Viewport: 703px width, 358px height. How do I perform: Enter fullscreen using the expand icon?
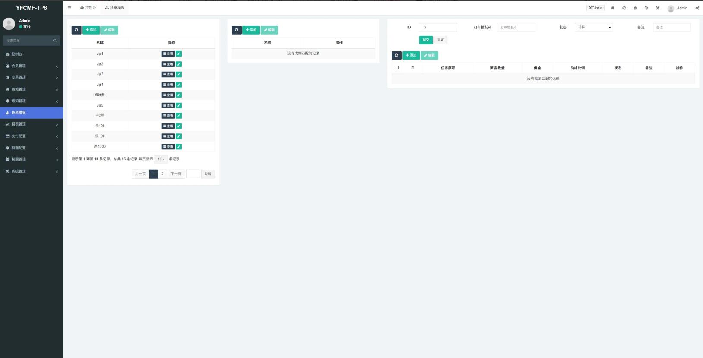(657, 8)
